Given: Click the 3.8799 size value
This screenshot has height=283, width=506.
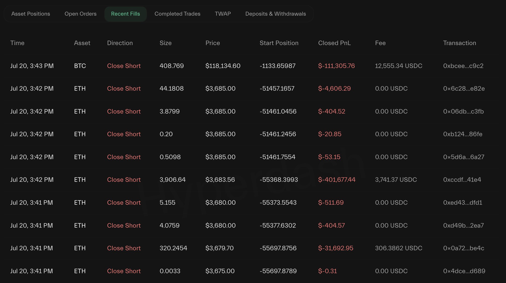Looking at the screenshot, I should click(170, 112).
